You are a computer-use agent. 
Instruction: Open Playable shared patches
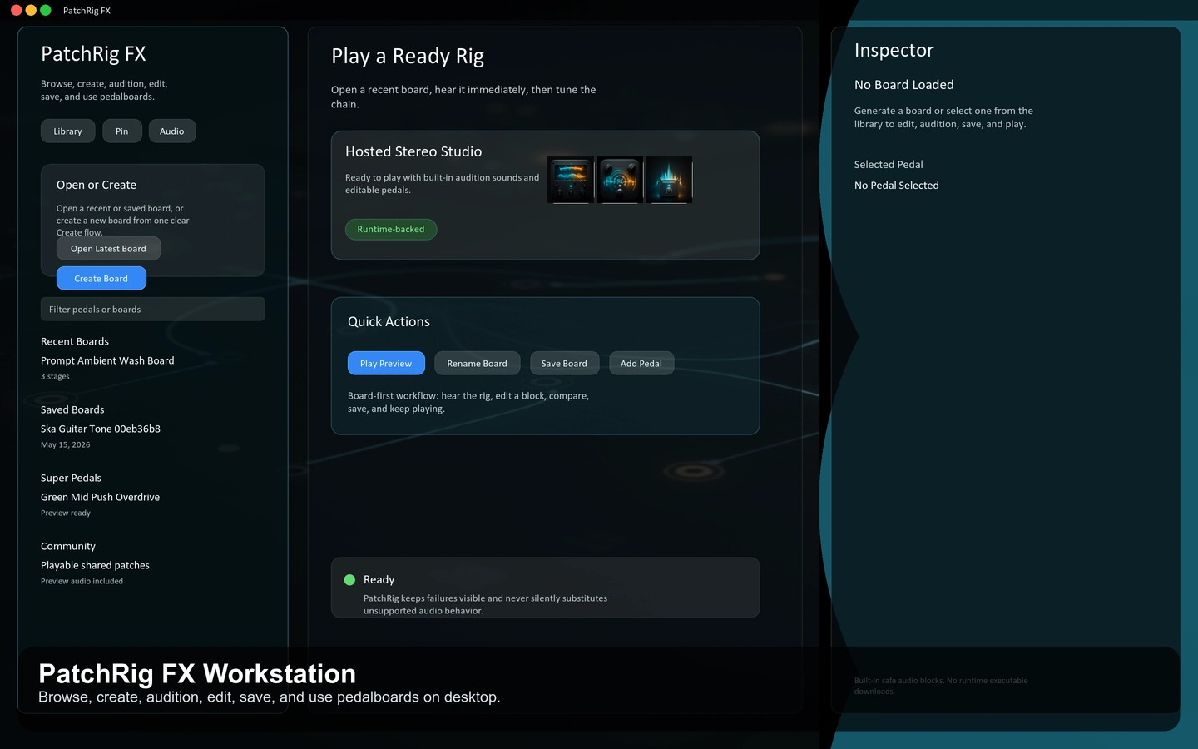(x=95, y=566)
